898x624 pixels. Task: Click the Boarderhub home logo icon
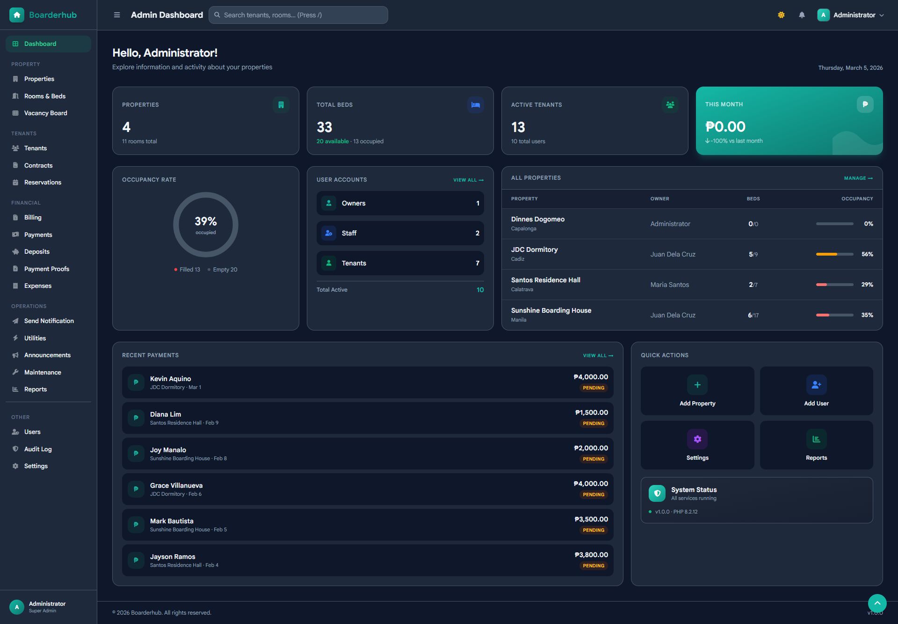click(x=17, y=15)
